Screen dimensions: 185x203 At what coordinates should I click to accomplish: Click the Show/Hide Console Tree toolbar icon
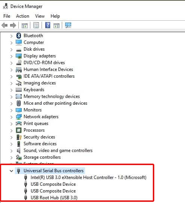click(25, 26)
